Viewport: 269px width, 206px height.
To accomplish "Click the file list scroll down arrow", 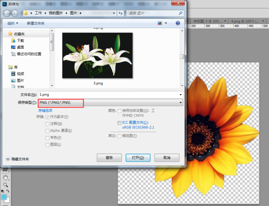I will 182,85.
